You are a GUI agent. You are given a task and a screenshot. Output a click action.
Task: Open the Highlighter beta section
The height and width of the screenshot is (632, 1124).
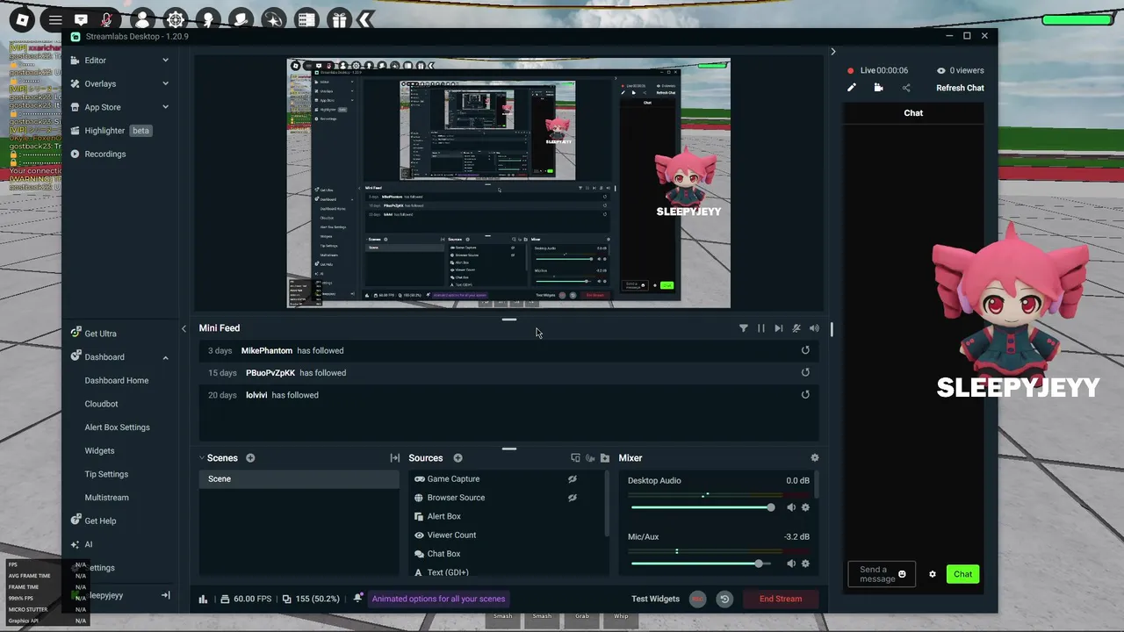tap(112, 131)
